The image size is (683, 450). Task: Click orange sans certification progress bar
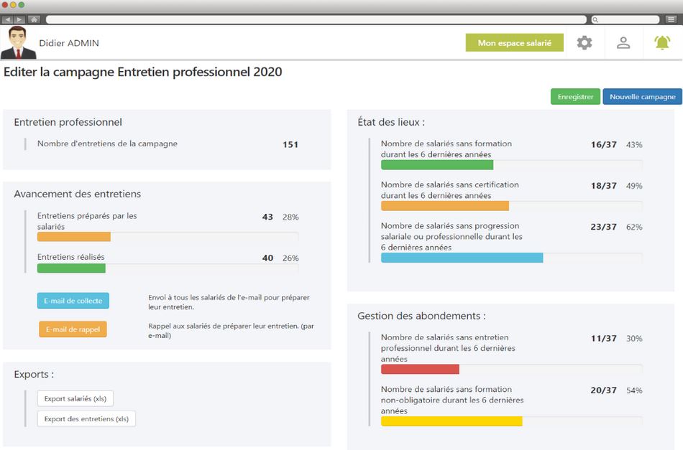(x=445, y=206)
